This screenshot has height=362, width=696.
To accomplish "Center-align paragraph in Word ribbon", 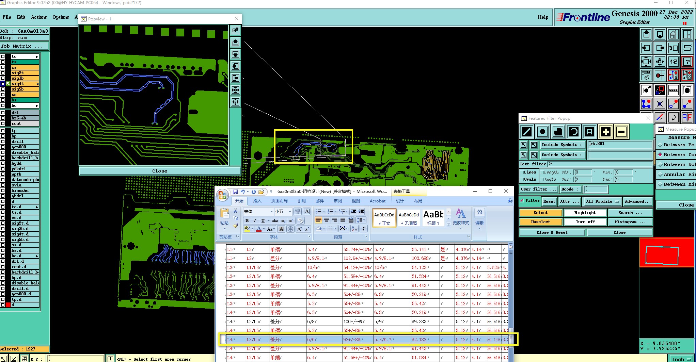I will [x=327, y=220].
